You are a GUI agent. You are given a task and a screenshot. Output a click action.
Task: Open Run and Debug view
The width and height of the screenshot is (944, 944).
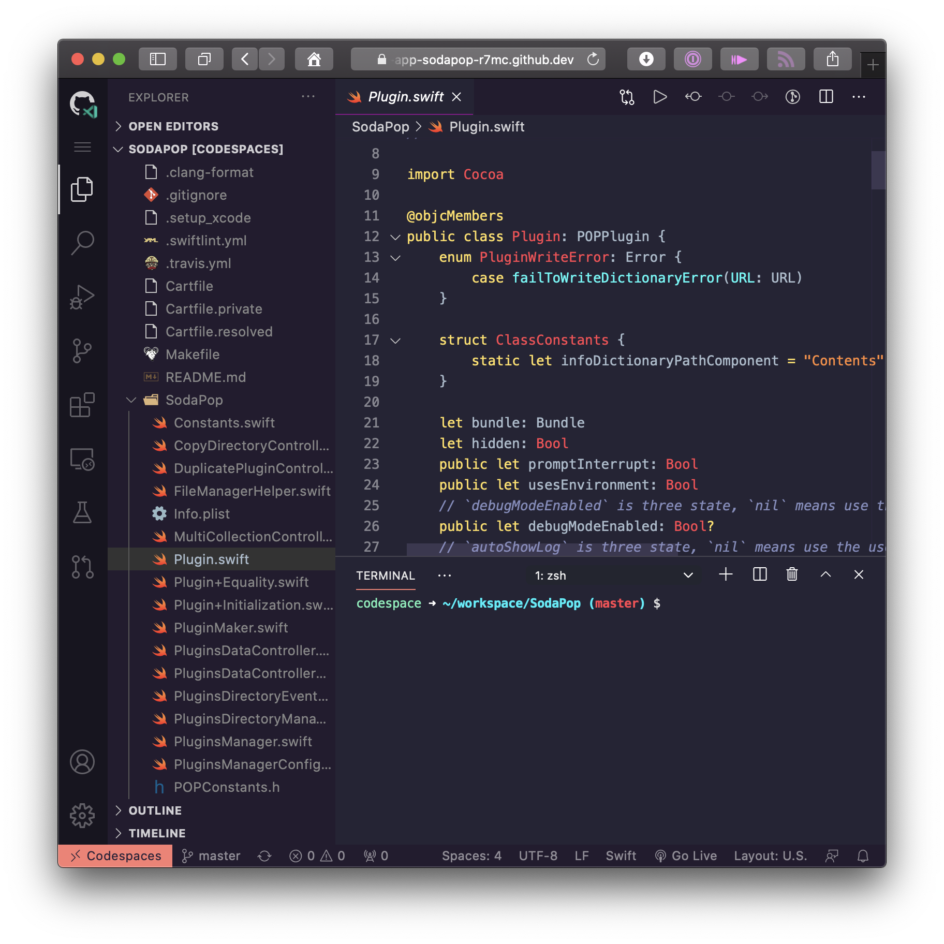[x=82, y=297]
